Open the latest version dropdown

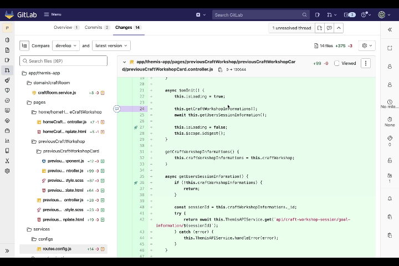coord(111,46)
